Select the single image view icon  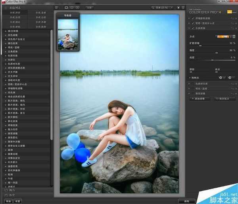tap(66, 7)
